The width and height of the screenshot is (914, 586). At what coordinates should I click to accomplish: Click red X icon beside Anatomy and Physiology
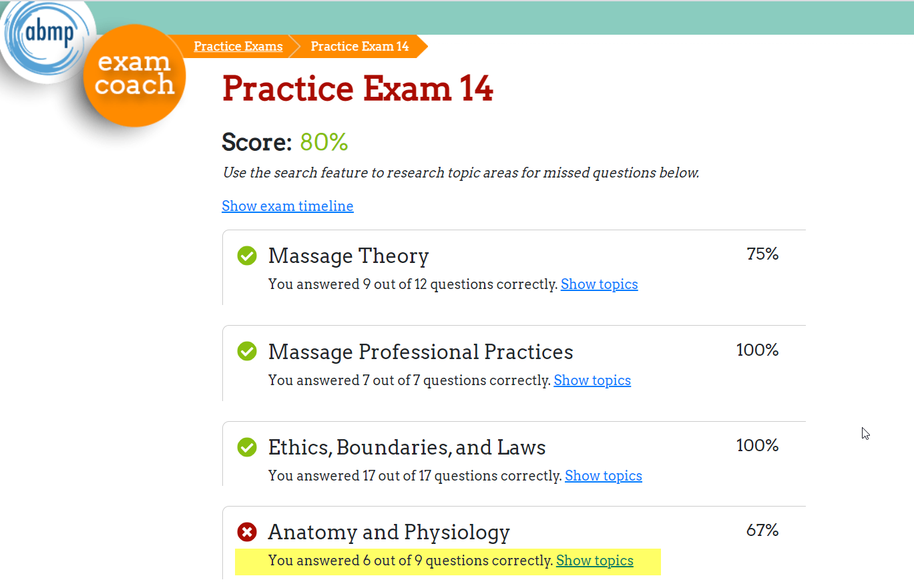247,532
